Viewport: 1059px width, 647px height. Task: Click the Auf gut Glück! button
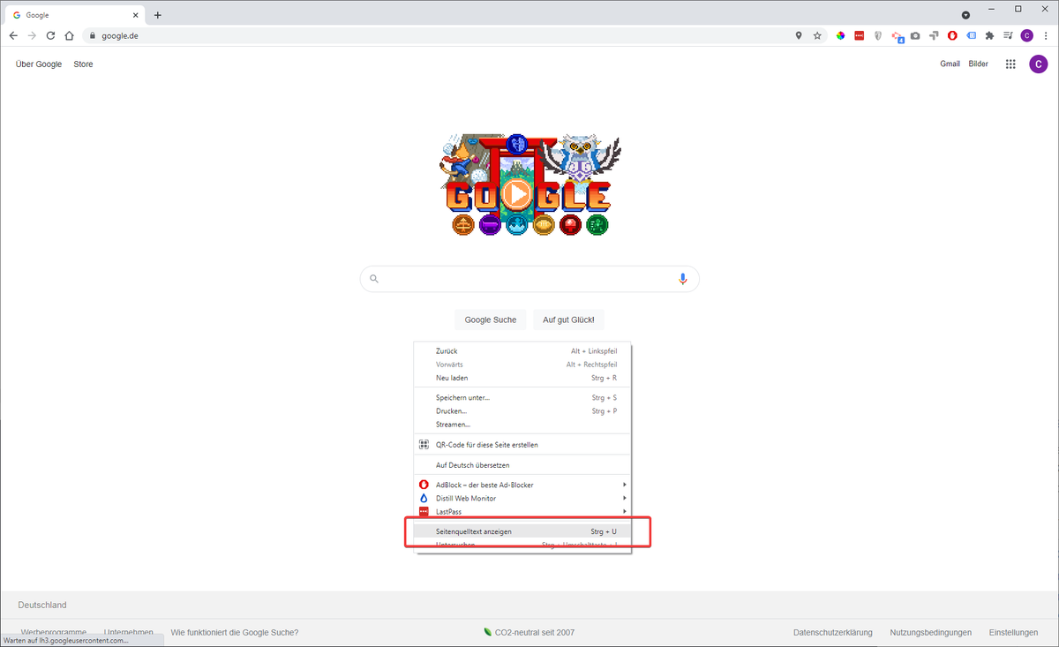pyautogui.click(x=569, y=320)
